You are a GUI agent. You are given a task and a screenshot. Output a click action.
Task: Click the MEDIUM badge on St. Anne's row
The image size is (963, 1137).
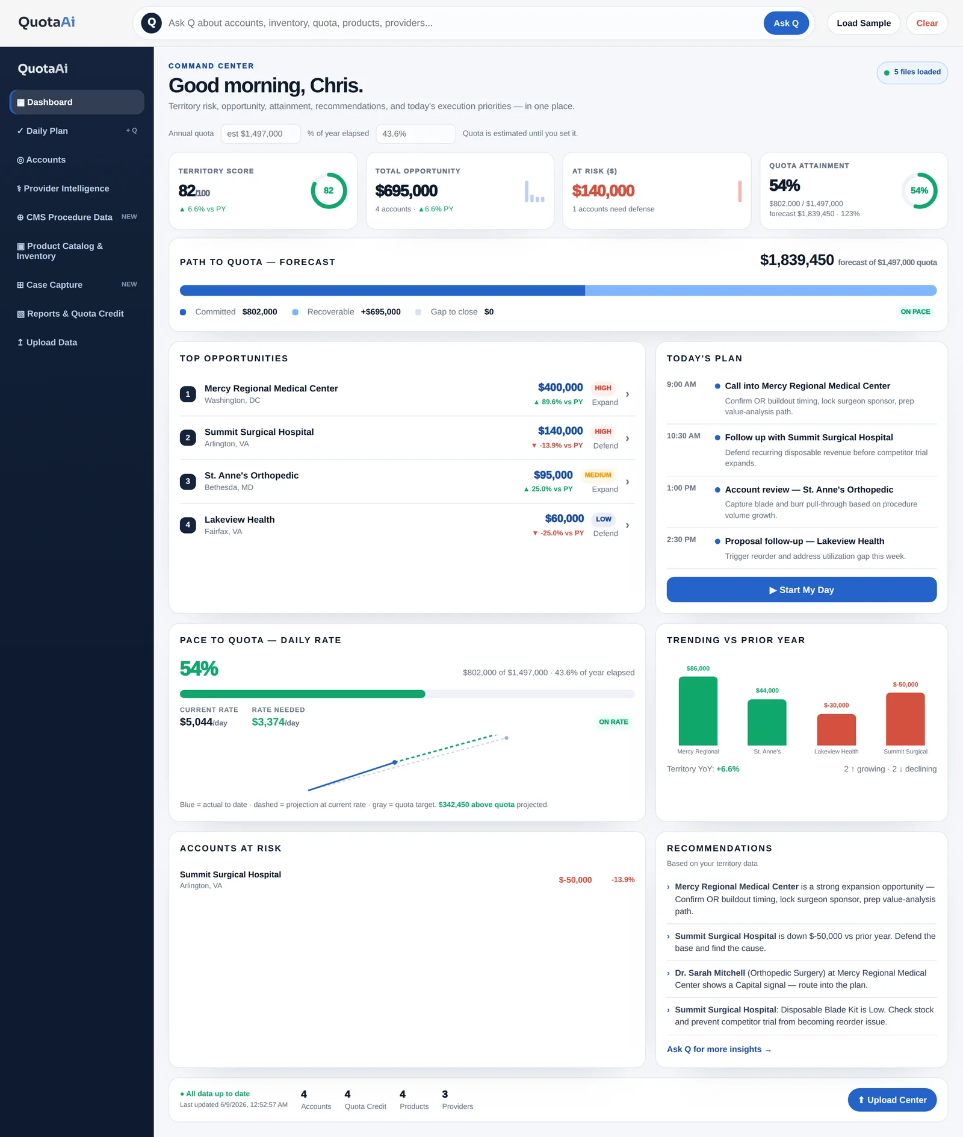point(598,475)
